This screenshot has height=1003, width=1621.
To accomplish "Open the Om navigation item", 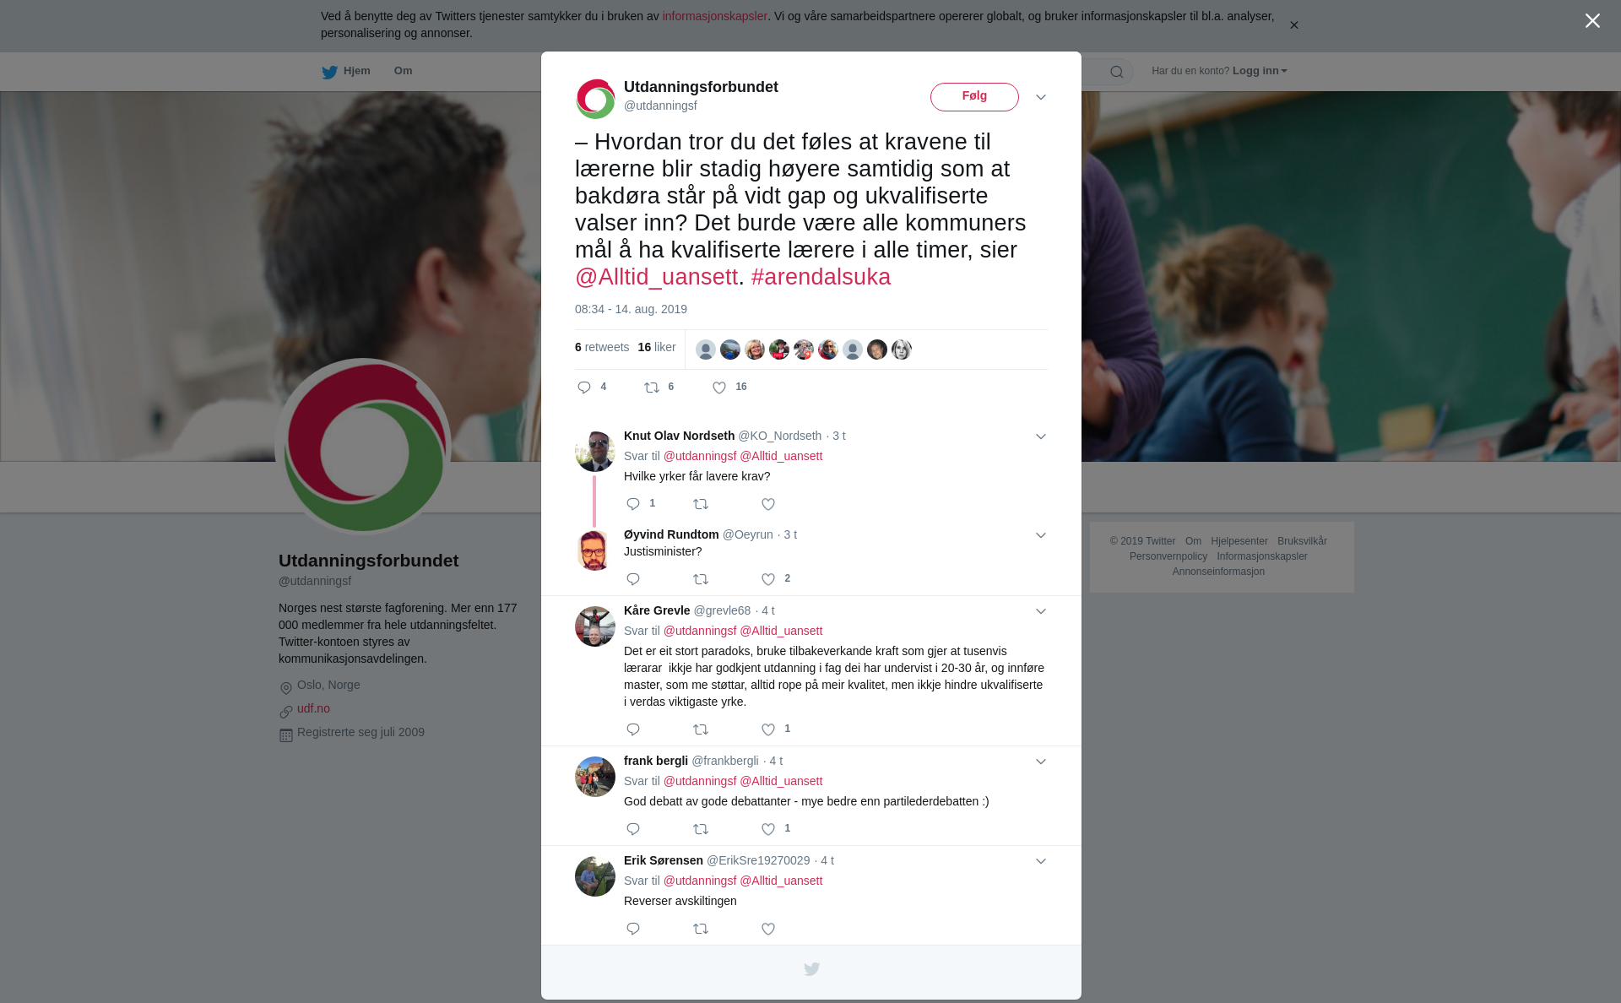I will click(x=403, y=71).
